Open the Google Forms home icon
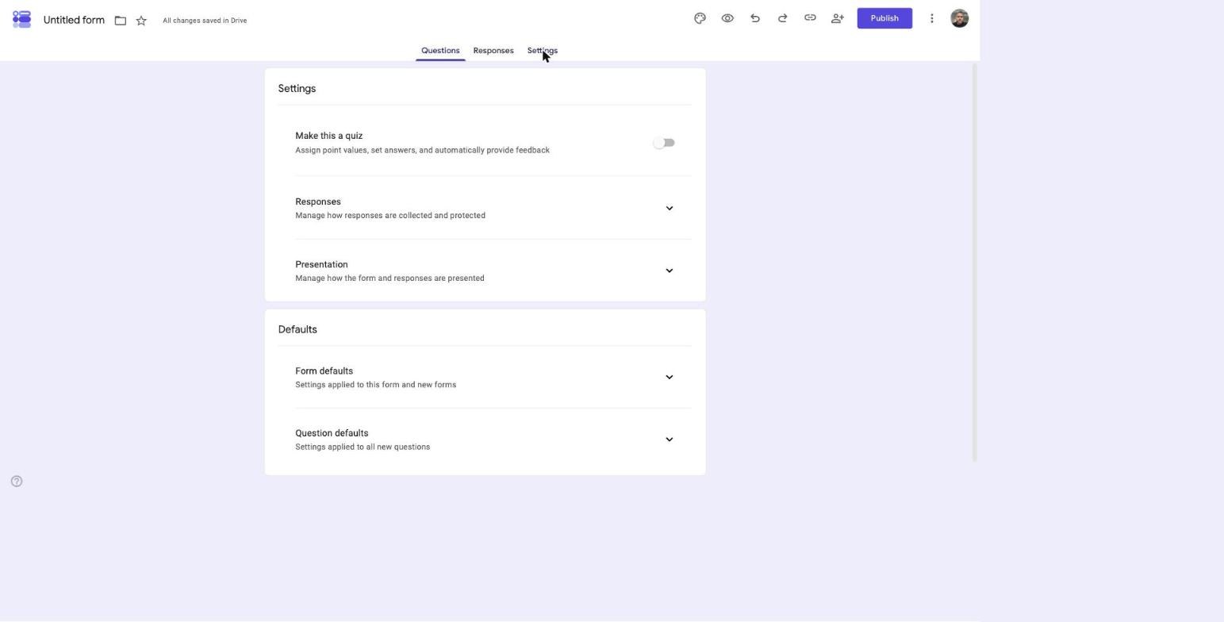 click(21, 19)
